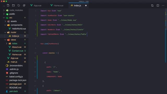
Task: Open README.md file
Action: click(x=15, y=88)
